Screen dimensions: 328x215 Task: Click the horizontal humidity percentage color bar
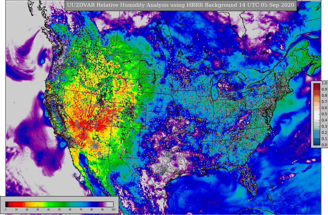tap(59, 204)
